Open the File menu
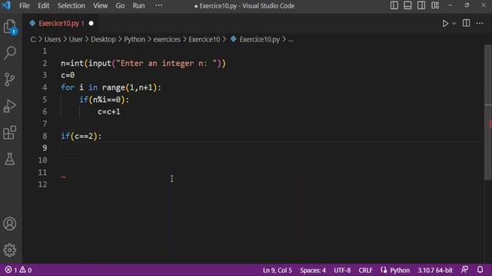 coord(25,5)
